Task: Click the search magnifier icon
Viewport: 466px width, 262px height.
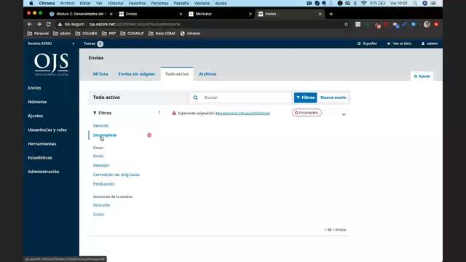Action: (x=195, y=98)
